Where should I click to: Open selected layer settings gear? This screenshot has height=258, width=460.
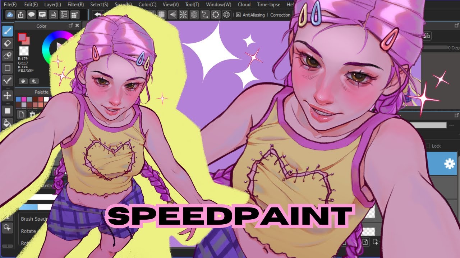click(449, 164)
